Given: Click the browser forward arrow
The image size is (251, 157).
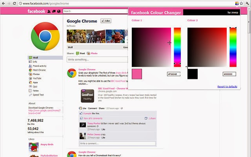Looking at the screenshot, I should pos(9,4).
